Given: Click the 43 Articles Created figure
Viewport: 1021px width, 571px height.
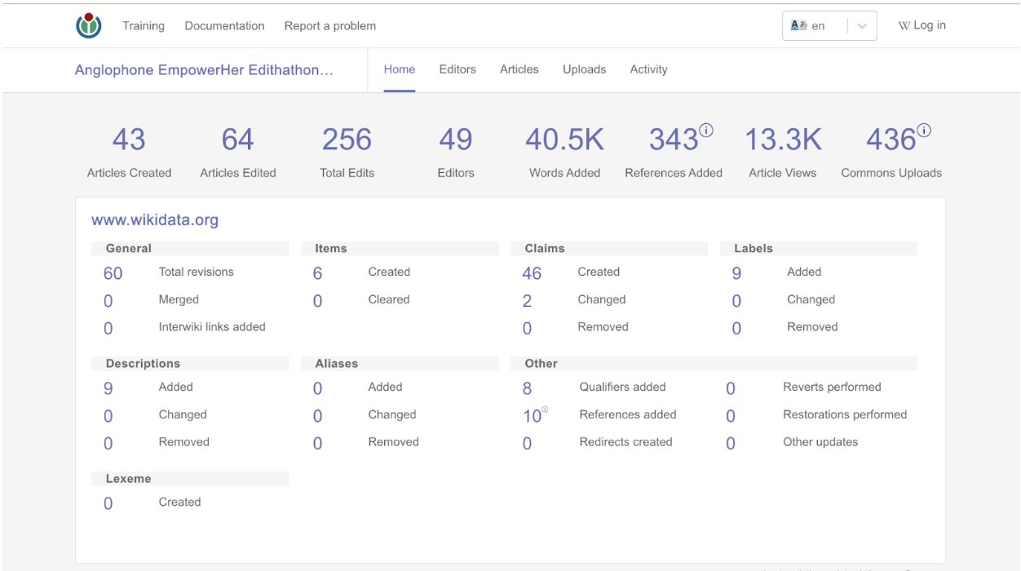Looking at the screenshot, I should pos(129,139).
